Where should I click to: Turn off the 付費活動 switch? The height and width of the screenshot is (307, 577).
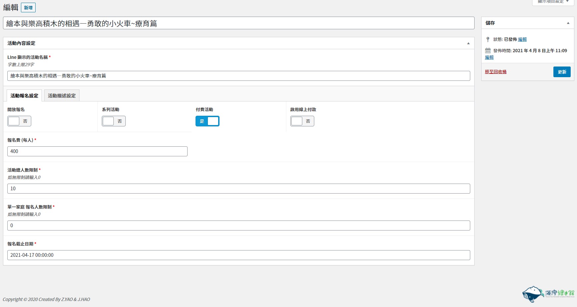click(x=208, y=121)
